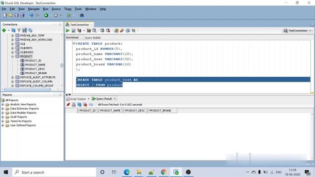Close the Query Result tab

click(x=115, y=98)
